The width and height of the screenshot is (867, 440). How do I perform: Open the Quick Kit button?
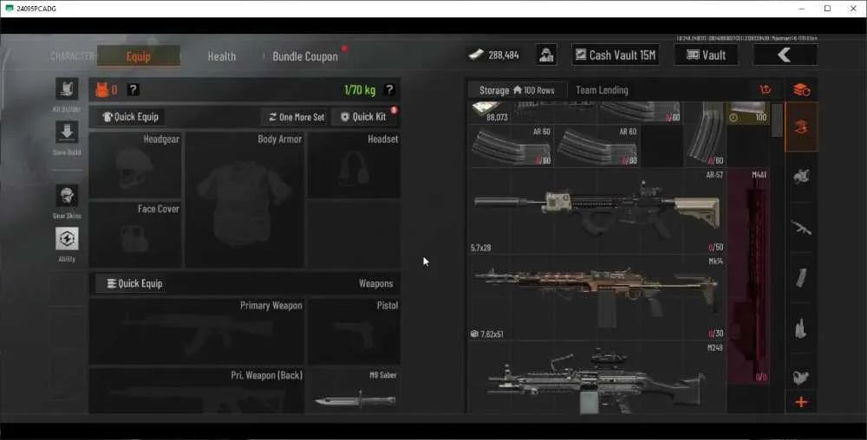(x=364, y=117)
